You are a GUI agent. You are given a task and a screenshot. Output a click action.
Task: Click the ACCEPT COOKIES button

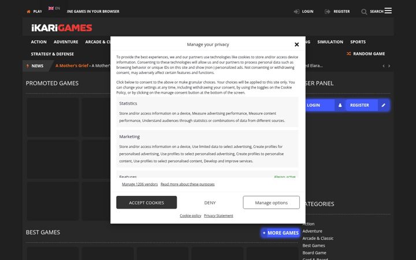click(146, 202)
